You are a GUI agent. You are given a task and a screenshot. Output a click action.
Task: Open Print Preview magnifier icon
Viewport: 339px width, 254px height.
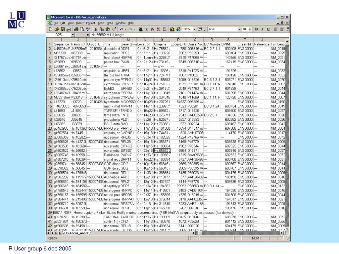pos(82,29)
